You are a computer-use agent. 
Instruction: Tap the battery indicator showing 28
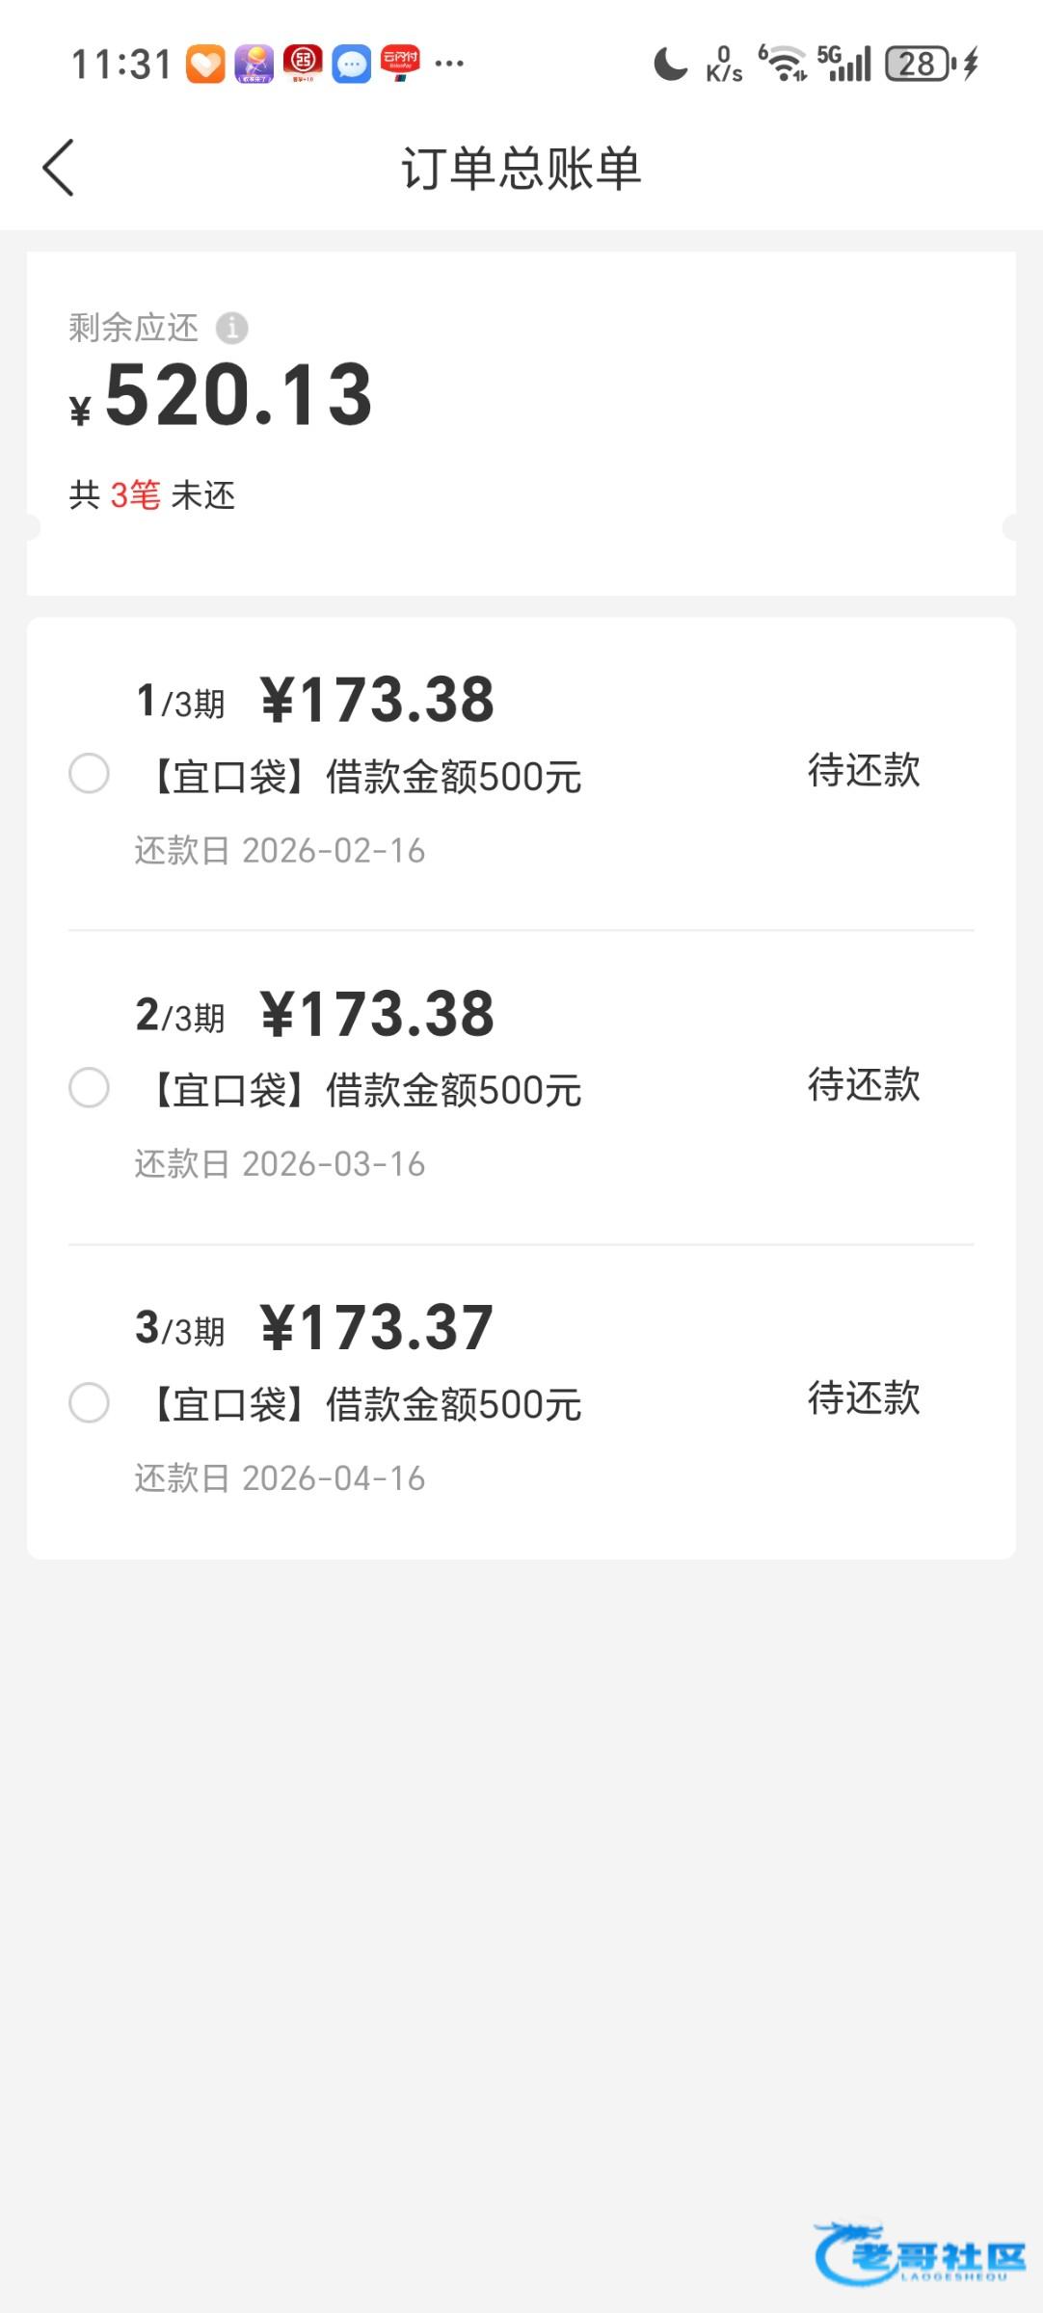click(920, 64)
